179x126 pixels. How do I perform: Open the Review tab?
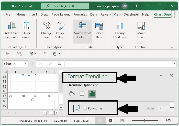pyautogui.click(x=105, y=15)
